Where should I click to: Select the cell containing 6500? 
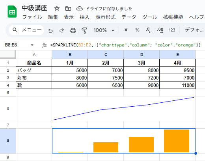pyautogui.click(x=106, y=85)
